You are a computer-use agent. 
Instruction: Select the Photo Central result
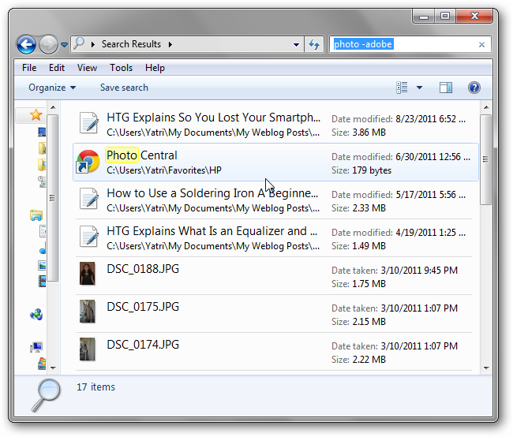tap(275, 162)
